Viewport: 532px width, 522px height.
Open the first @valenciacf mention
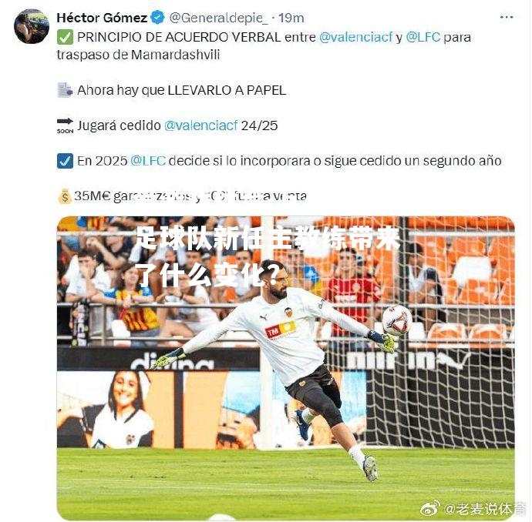click(x=355, y=37)
